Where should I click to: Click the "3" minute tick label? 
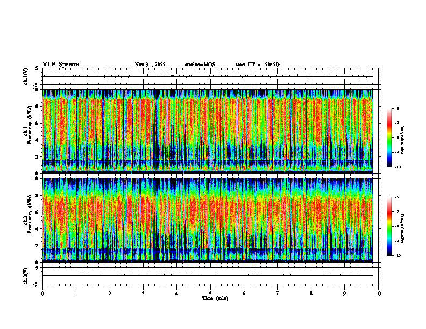(143, 294)
